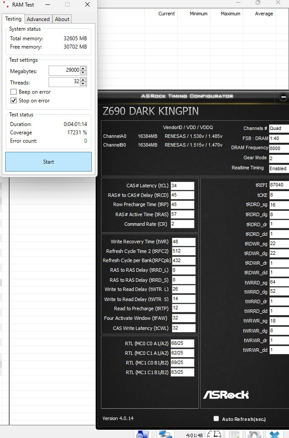289x438 pixels.
Task: Click the tRRD_L field
Action: coord(184,270)
